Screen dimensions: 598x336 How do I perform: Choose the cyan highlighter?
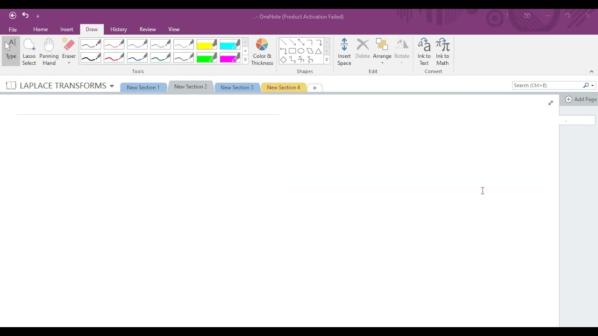(230, 45)
